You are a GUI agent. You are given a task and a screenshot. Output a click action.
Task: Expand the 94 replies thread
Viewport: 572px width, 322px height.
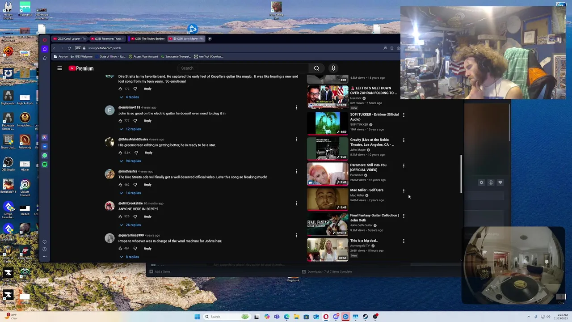tap(130, 161)
